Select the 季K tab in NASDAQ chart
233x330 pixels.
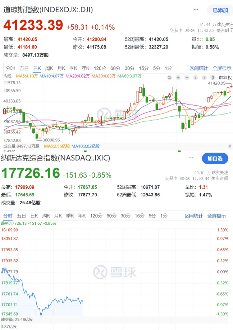pos(70,216)
